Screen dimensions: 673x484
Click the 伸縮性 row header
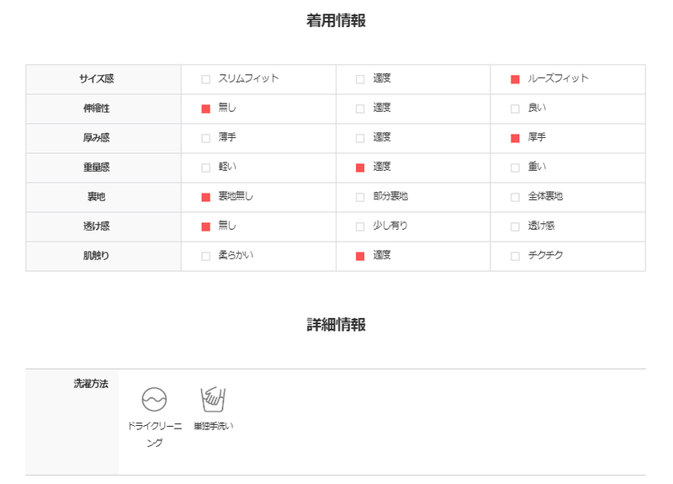pyautogui.click(x=103, y=109)
